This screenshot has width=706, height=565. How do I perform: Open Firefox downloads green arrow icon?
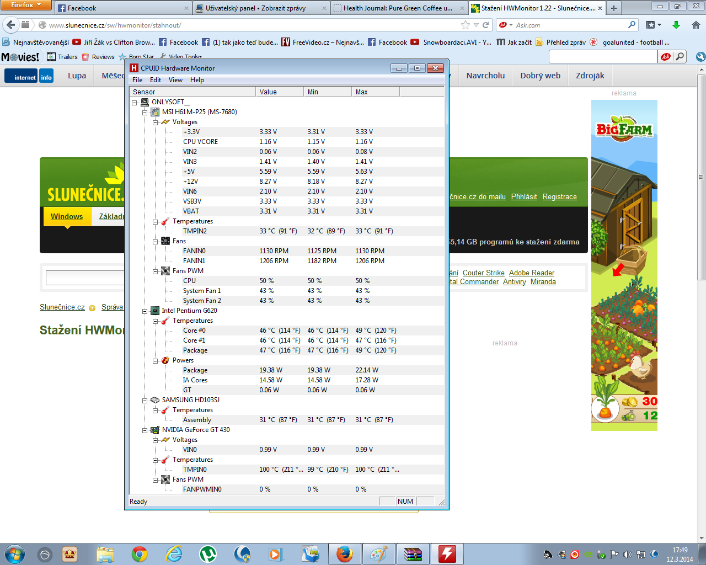(676, 25)
